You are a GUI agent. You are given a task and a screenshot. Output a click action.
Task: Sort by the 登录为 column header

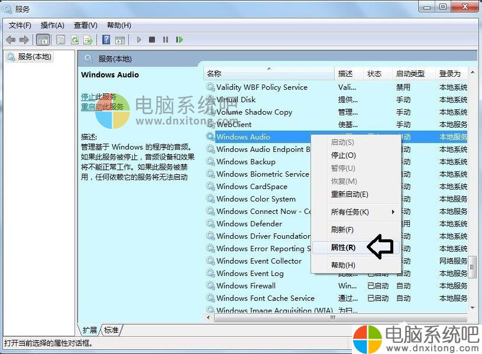(x=451, y=74)
